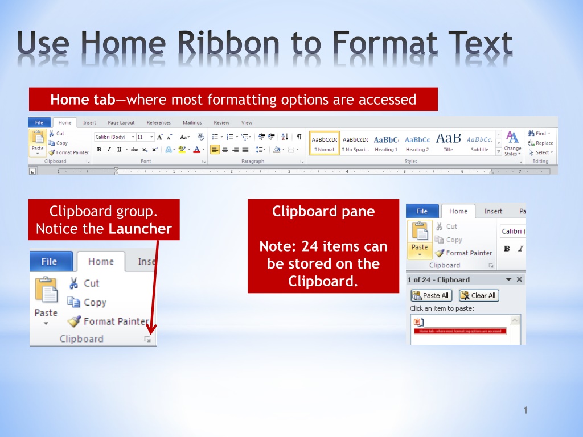Click the Clear All button
Viewport: 583px width, 437px height.
coord(479,296)
